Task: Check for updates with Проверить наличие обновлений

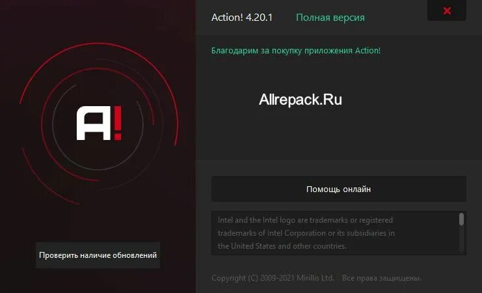Action: [98, 255]
